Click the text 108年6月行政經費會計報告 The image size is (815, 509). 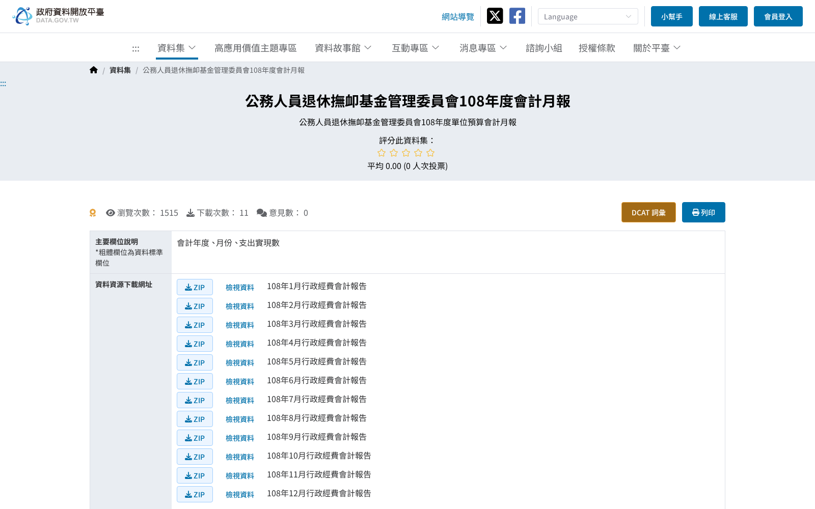(317, 380)
